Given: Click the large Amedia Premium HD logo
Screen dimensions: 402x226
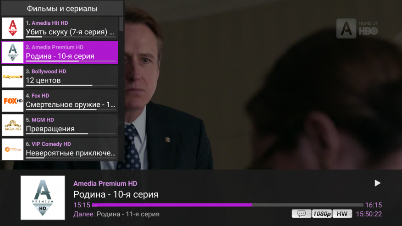Looking at the screenshot, I should [x=43, y=198].
